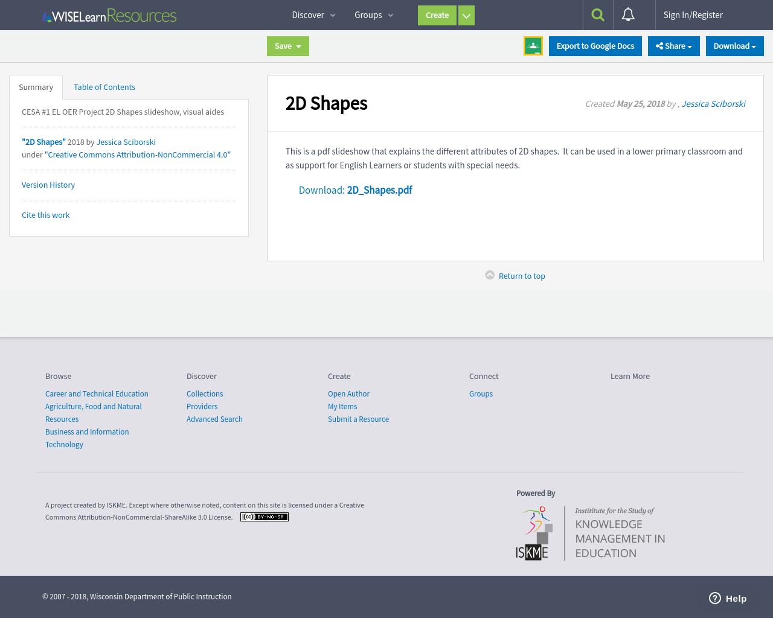Download the 2D_Shapes.pdf file

point(379,190)
